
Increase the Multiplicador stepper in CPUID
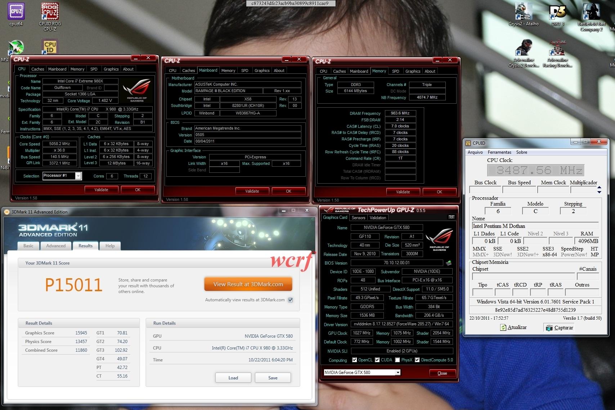(599, 188)
